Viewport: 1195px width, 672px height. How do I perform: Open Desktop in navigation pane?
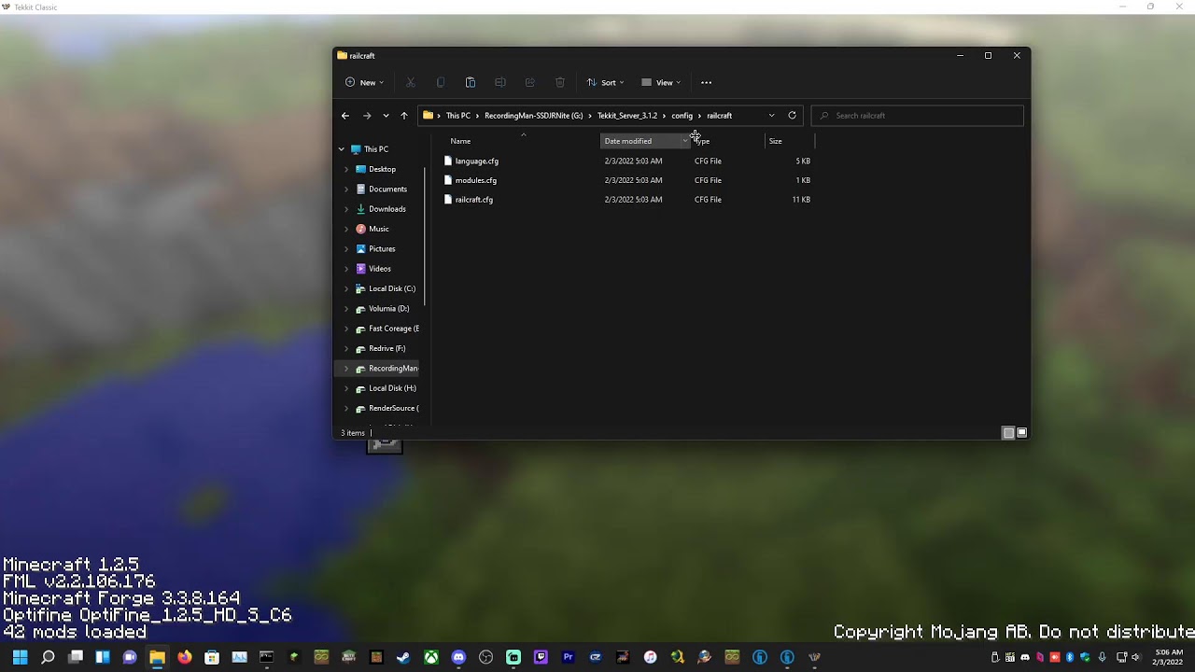pyautogui.click(x=382, y=169)
